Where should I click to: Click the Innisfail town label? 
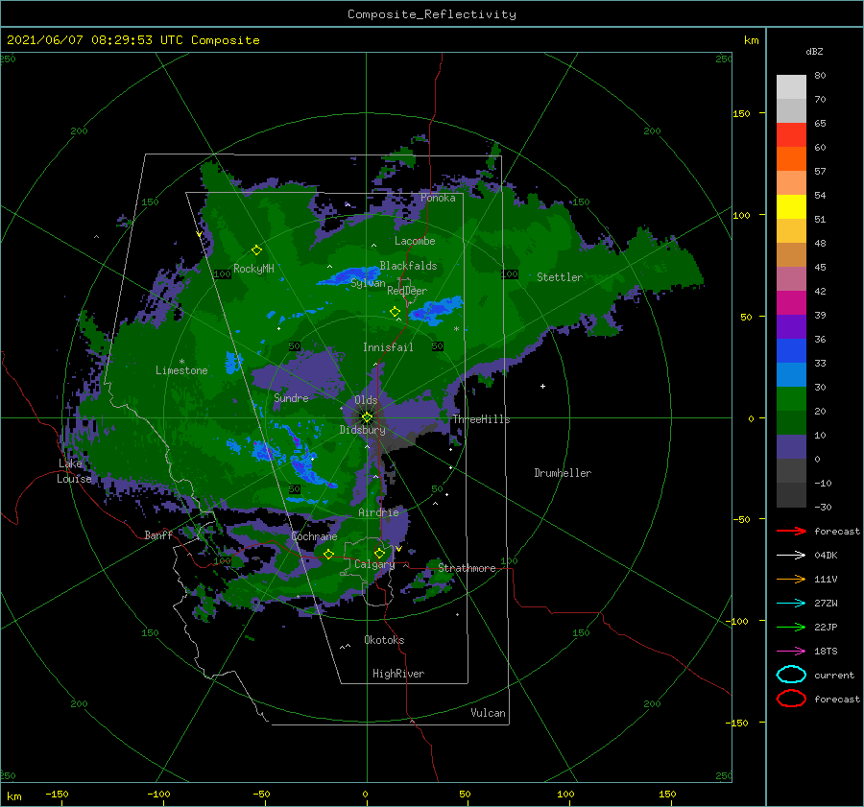pyautogui.click(x=388, y=347)
